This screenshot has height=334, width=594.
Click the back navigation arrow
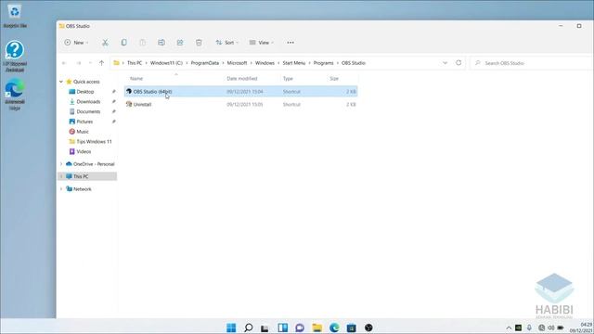coord(64,63)
